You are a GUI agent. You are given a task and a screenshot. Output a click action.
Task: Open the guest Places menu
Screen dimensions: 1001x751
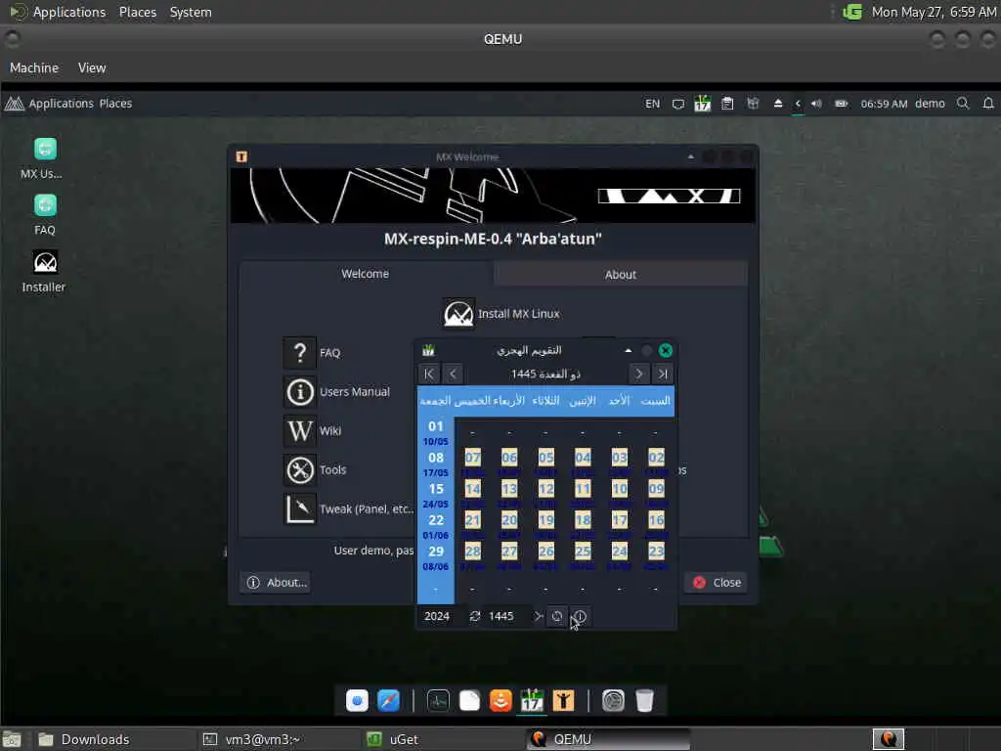[x=115, y=104]
